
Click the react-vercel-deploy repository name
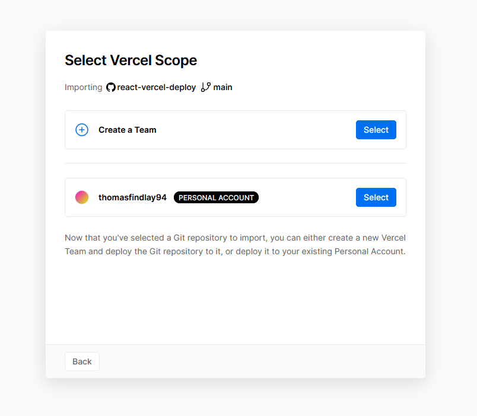click(157, 87)
